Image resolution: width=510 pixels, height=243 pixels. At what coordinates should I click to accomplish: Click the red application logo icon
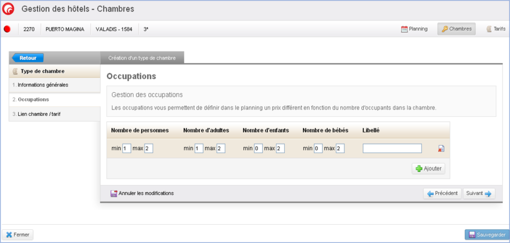click(8, 9)
